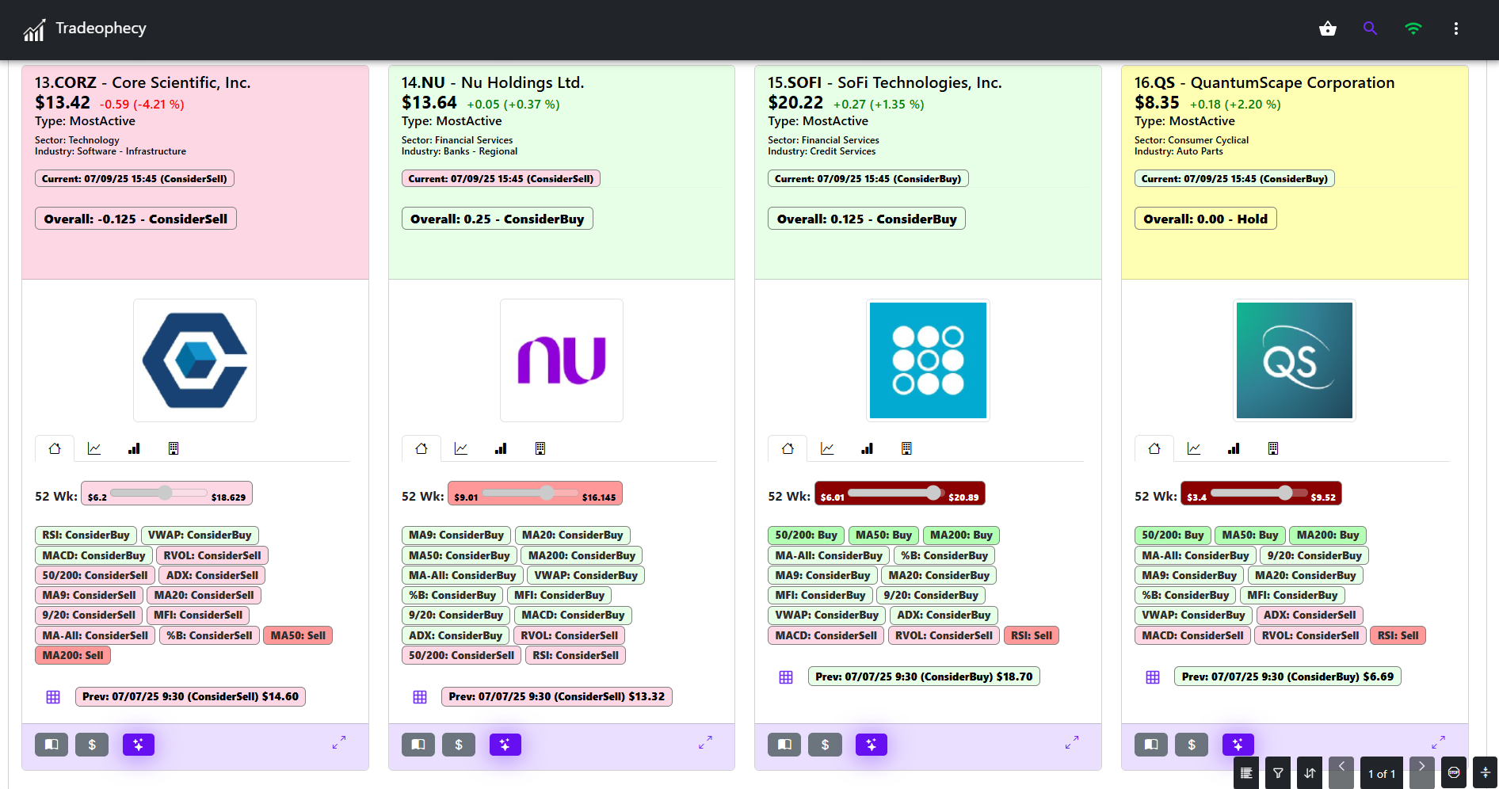Click QS signal history grid icon
This screenshot has width=1499, height=789.
(1153, 677)
